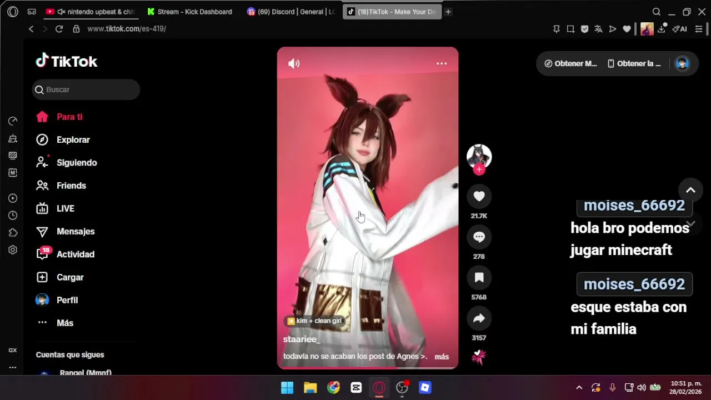Expand video caption with 'más'

(442, 357)
